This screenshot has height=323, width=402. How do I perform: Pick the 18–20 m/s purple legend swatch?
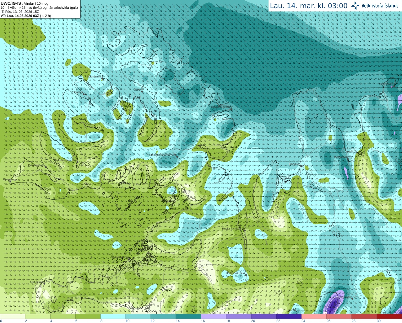pos(239,316)
